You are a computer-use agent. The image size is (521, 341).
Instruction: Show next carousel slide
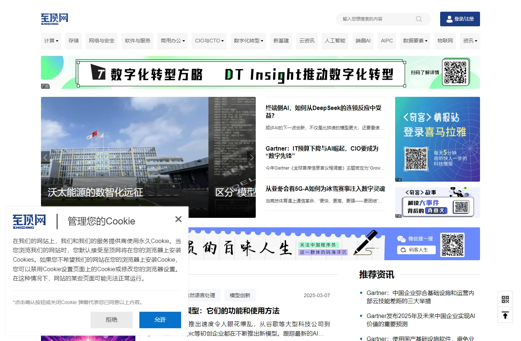tap(251, 158)
